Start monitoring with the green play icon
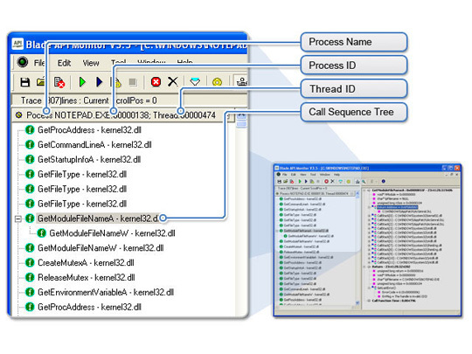 pos(82,81)
